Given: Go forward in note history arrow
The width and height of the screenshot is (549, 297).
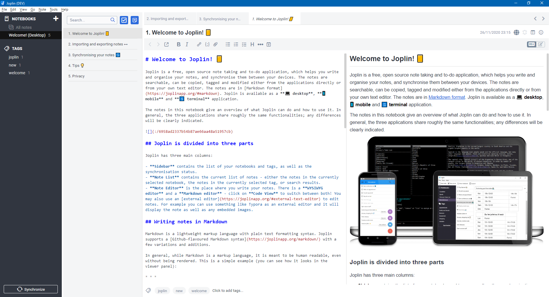Looking at the screenshot, I should [158, 44].
